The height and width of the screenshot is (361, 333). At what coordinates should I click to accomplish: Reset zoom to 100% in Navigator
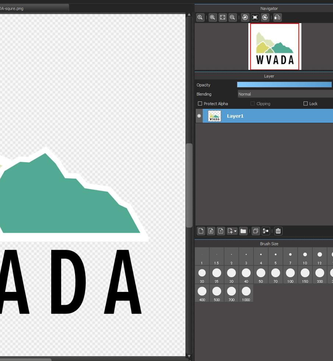click(x=200, y=18)
